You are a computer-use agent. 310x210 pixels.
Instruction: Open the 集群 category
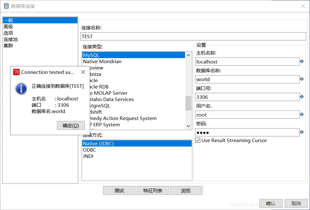(x=40, y=45)
